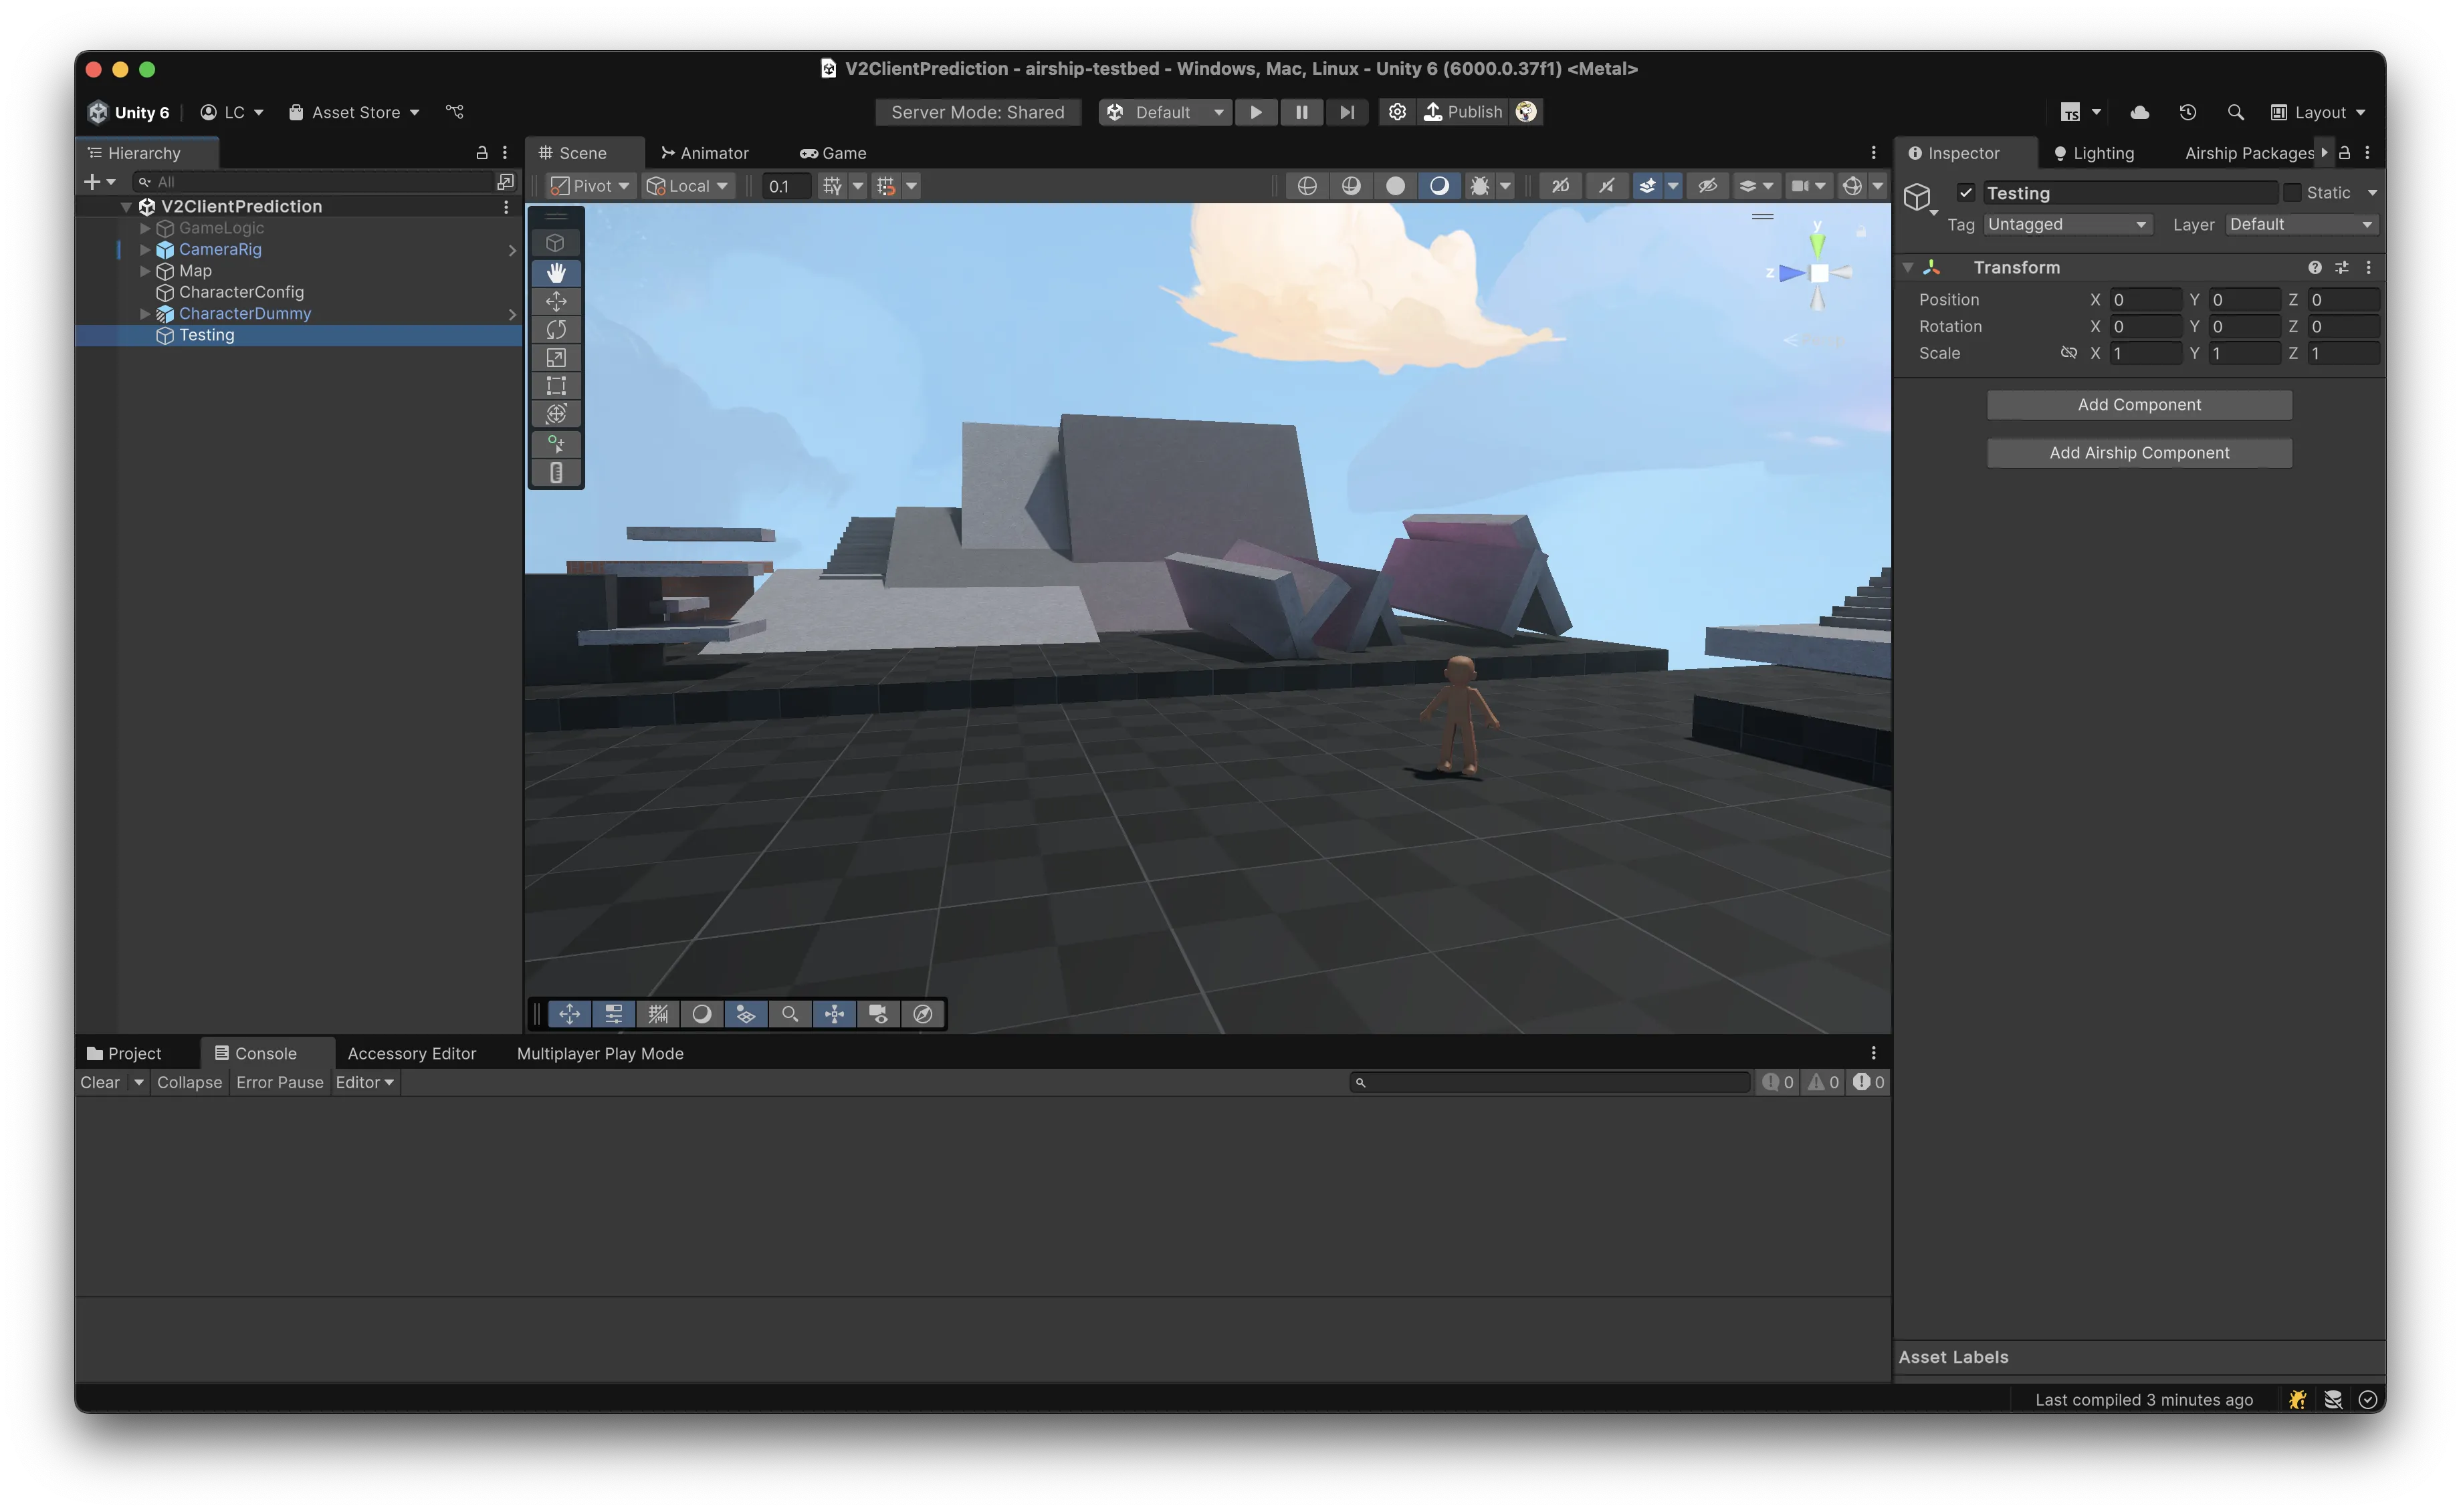Enable the Static checkbox
This screenshot has height=1512, width=2461.
click(x=2292, y=193)
